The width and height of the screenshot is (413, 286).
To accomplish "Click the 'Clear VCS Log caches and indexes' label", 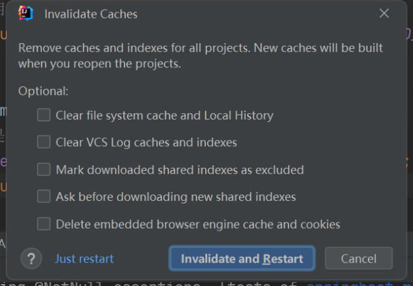I will tap(146, 143).
